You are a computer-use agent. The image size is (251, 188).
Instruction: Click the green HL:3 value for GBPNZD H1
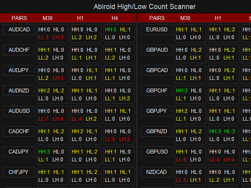[229, 132]
